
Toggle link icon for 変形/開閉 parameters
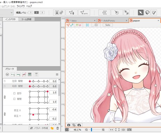[5, 97]
